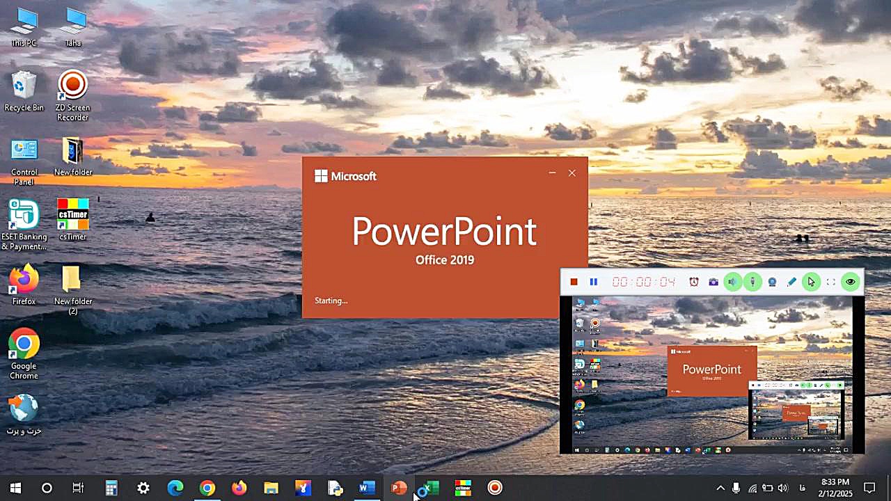Toggle the webcam overlay
The image size is (891, 501).
click(772, 282)
